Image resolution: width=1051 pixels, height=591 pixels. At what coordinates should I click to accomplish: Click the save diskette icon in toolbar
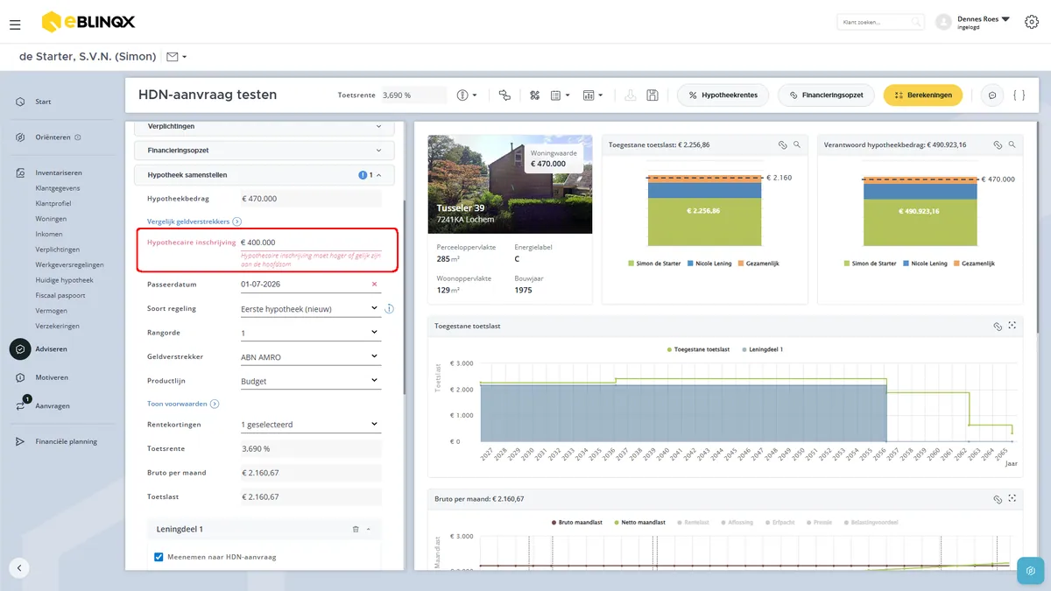[x=652, y=95]
